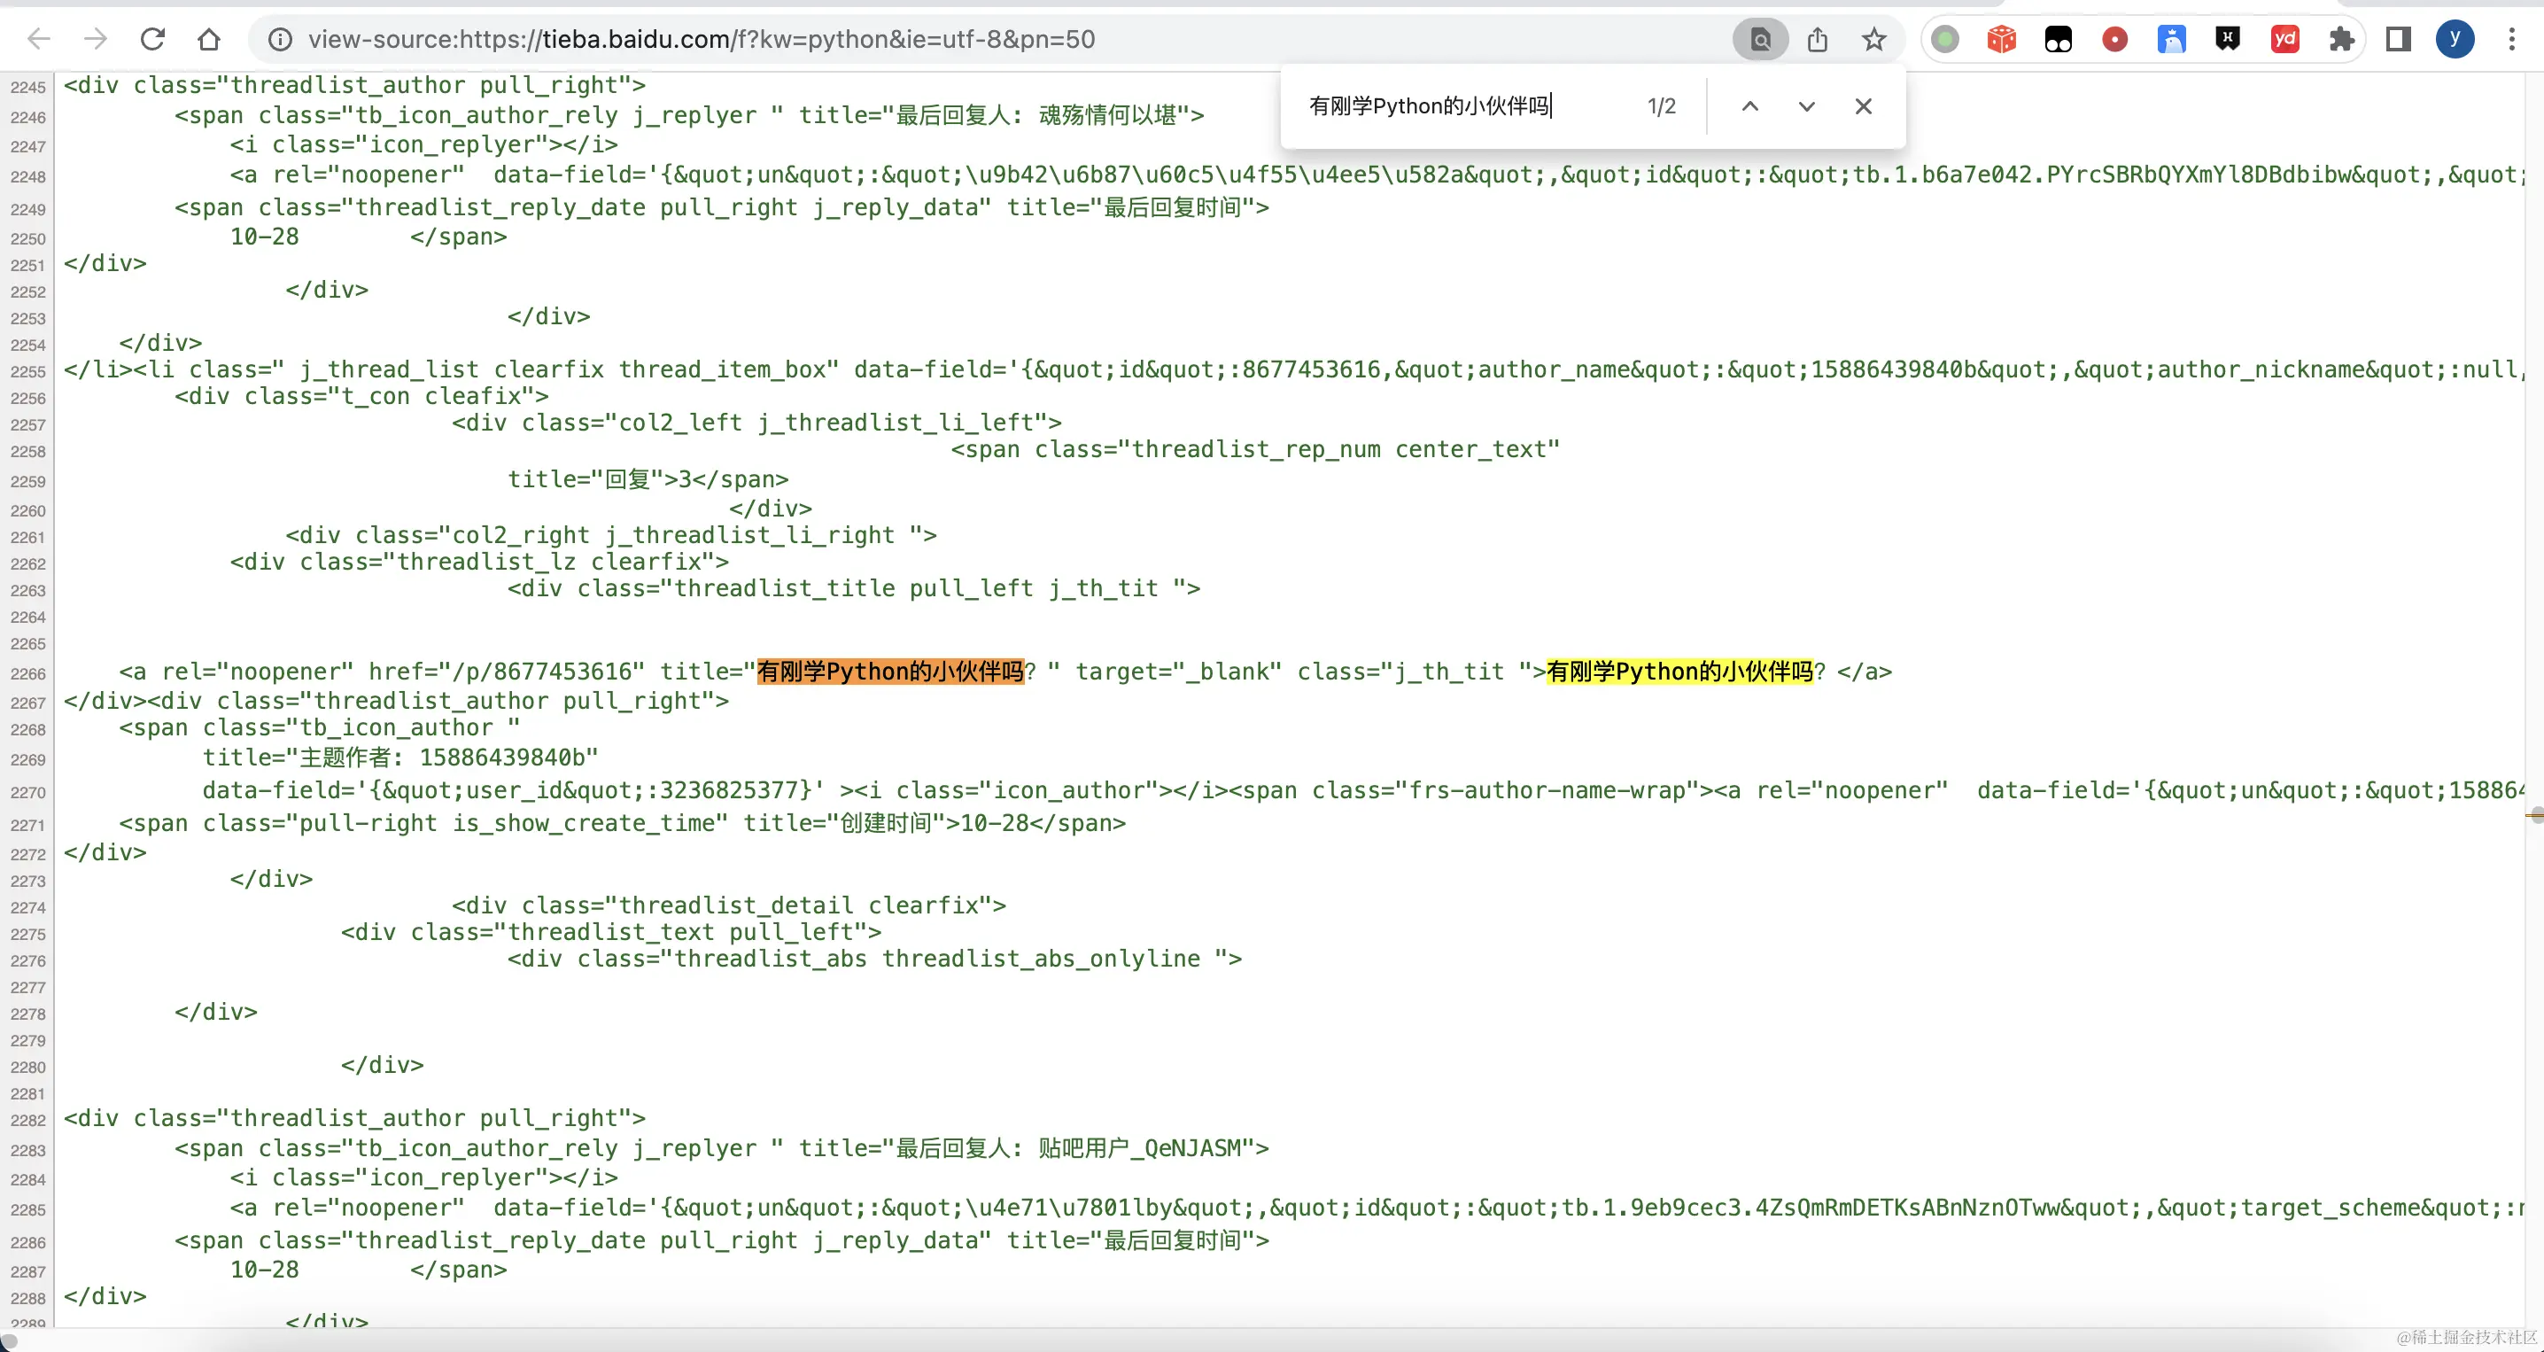This screenshot has width=2544, height=1352.
Task: Share this page via the share icon
Action: coord(1817,40)
